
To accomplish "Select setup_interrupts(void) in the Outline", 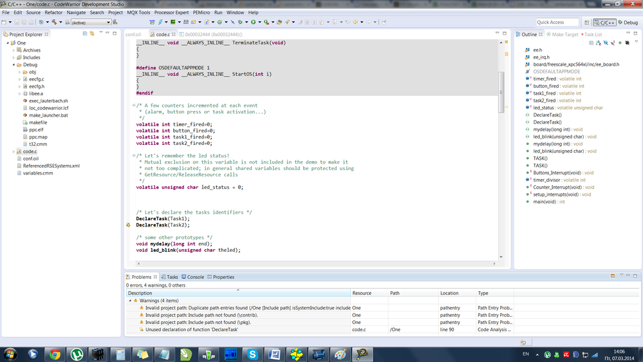I will (562, 195).
